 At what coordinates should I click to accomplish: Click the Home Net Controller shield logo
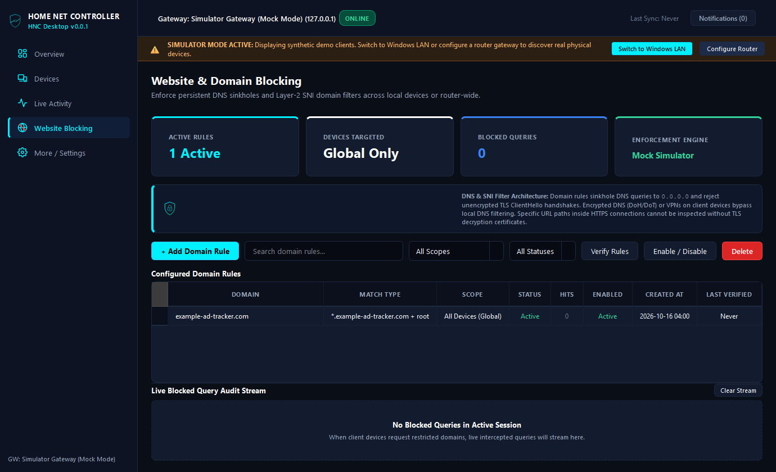[15, 21]
